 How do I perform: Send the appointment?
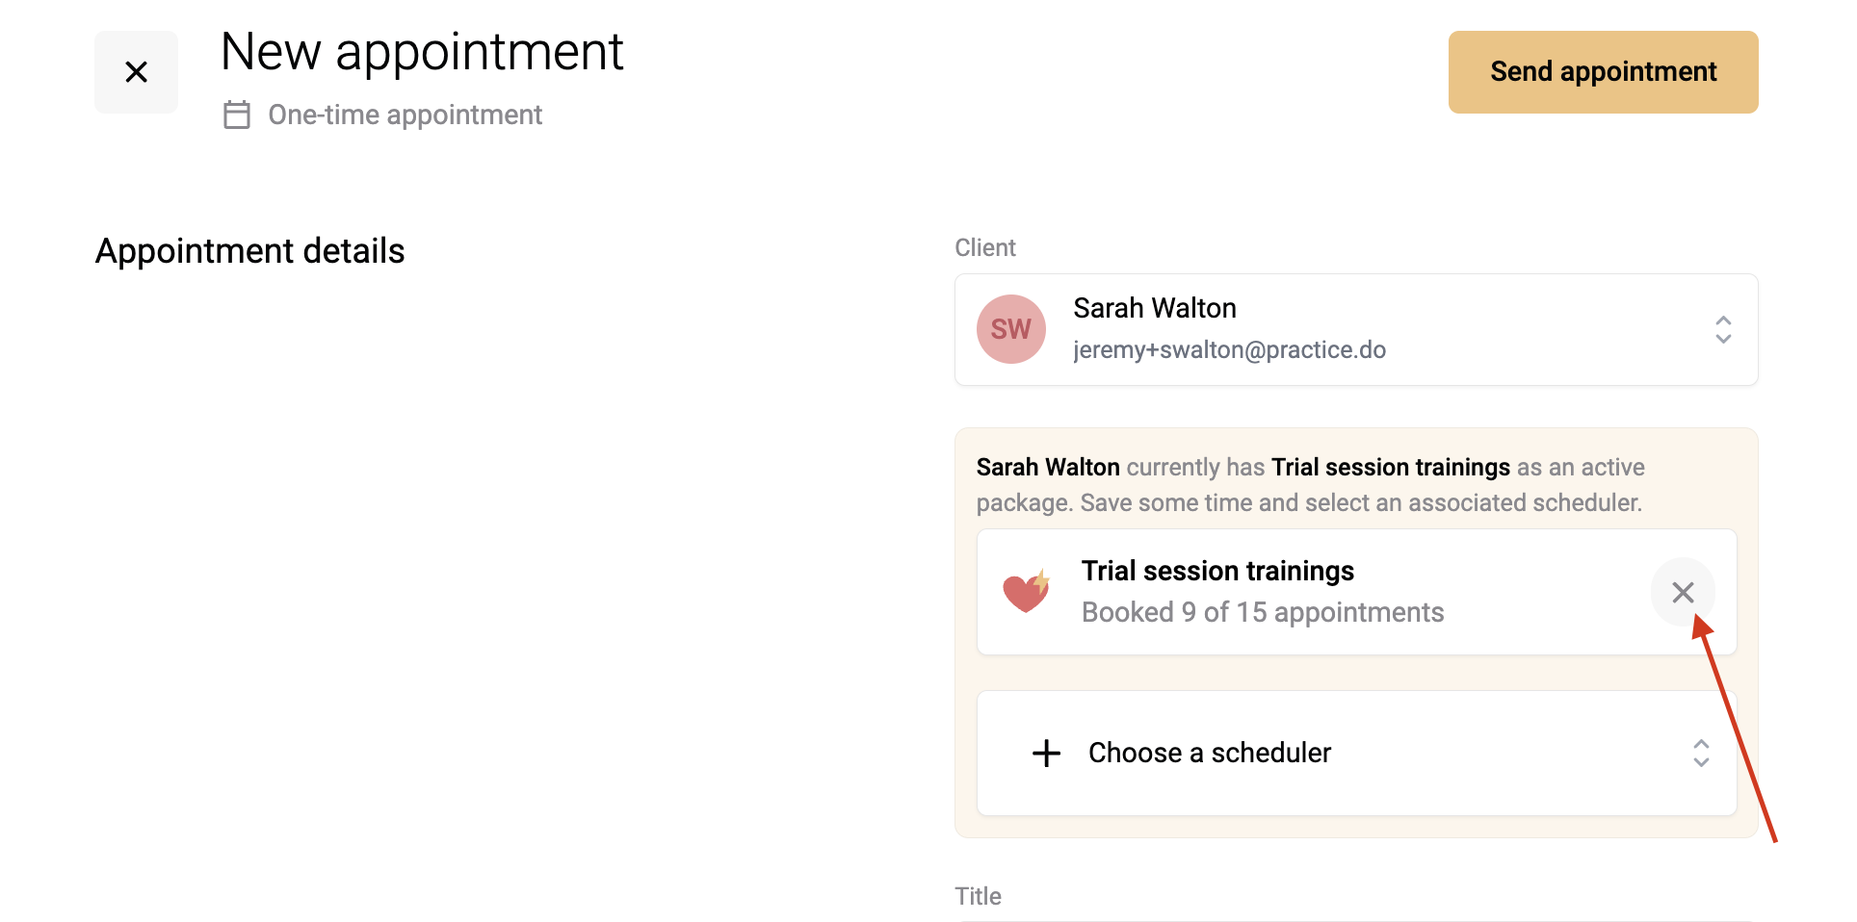pyautogui.click(x=1603, y=72)
